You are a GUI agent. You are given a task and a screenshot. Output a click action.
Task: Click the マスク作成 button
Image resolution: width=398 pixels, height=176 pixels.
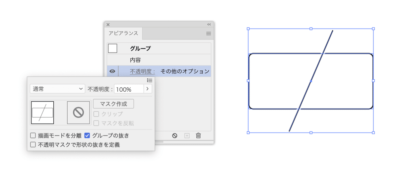tap(113, 104)
